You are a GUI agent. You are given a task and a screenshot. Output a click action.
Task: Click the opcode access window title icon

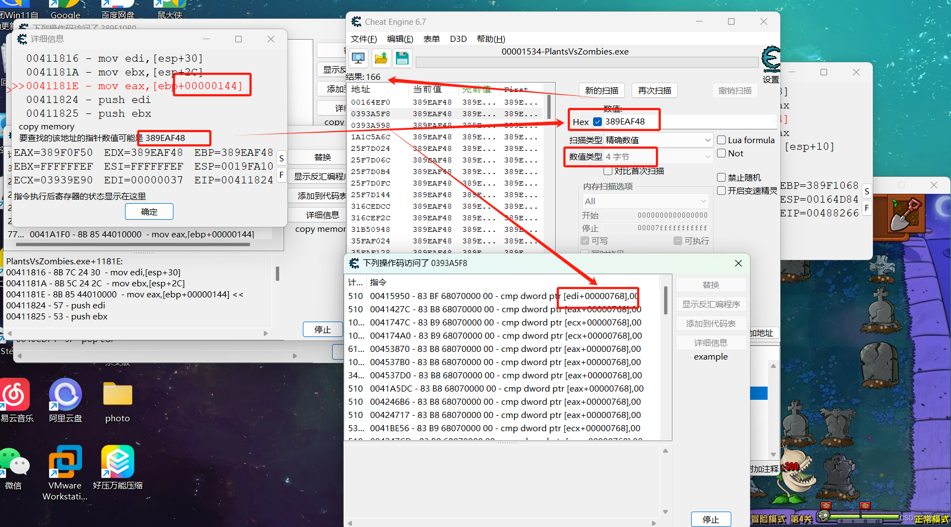tap(354, 263)
